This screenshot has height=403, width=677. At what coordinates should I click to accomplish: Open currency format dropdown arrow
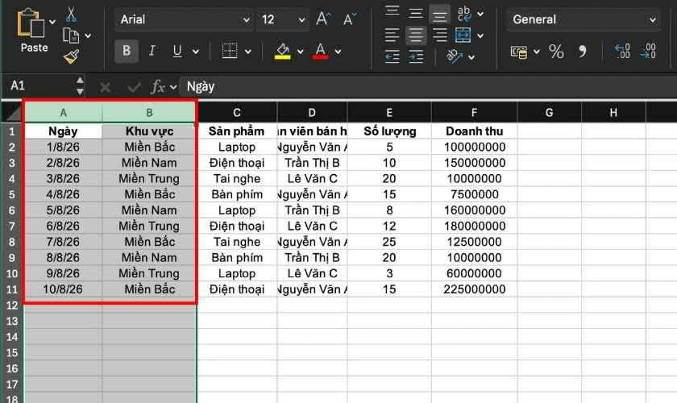click(537, 52)
